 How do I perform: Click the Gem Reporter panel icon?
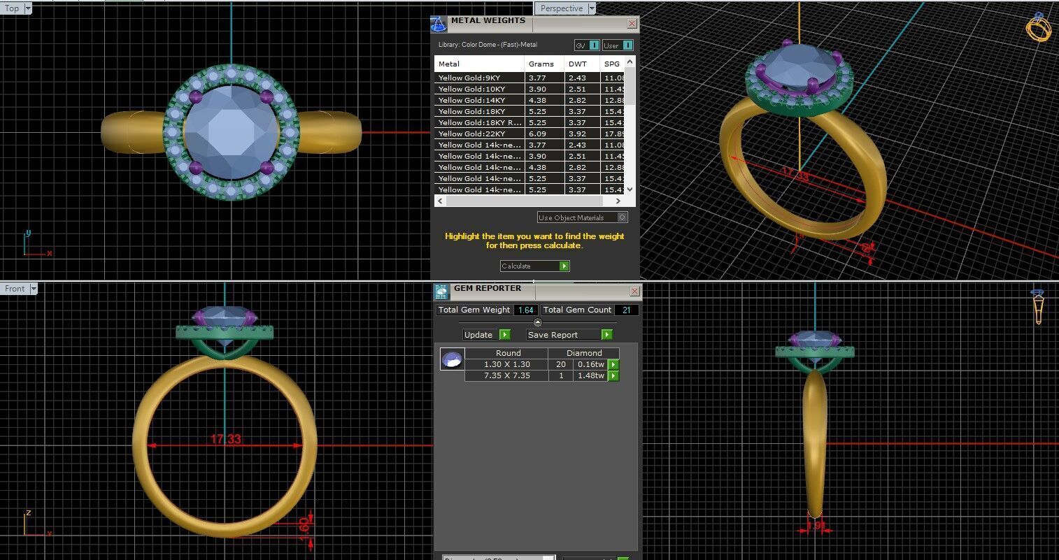point(441,292)
